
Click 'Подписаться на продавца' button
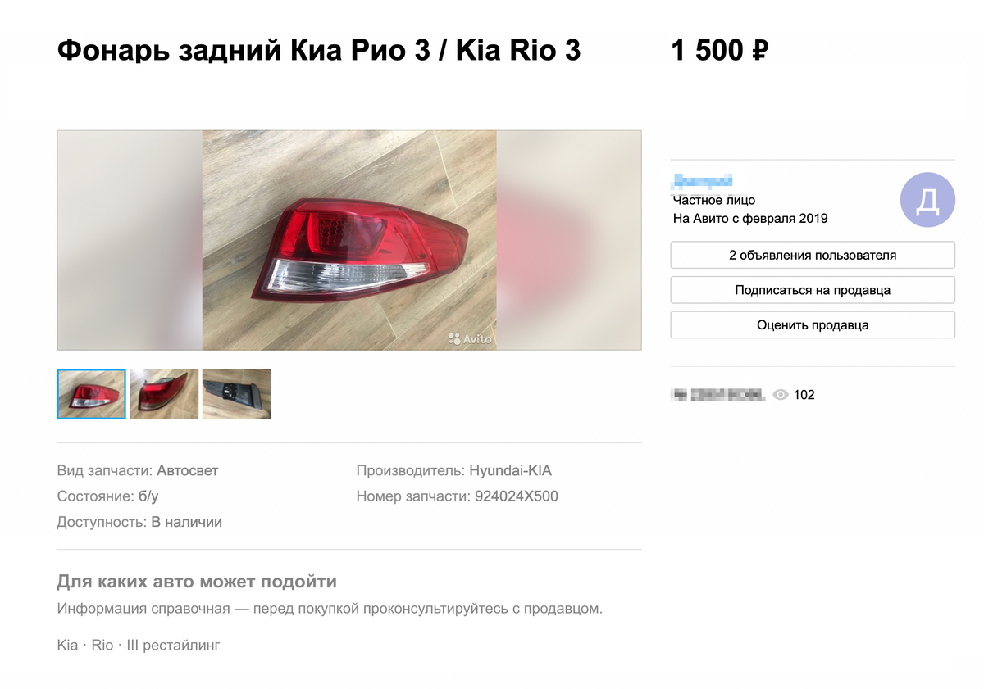(813, 290)
